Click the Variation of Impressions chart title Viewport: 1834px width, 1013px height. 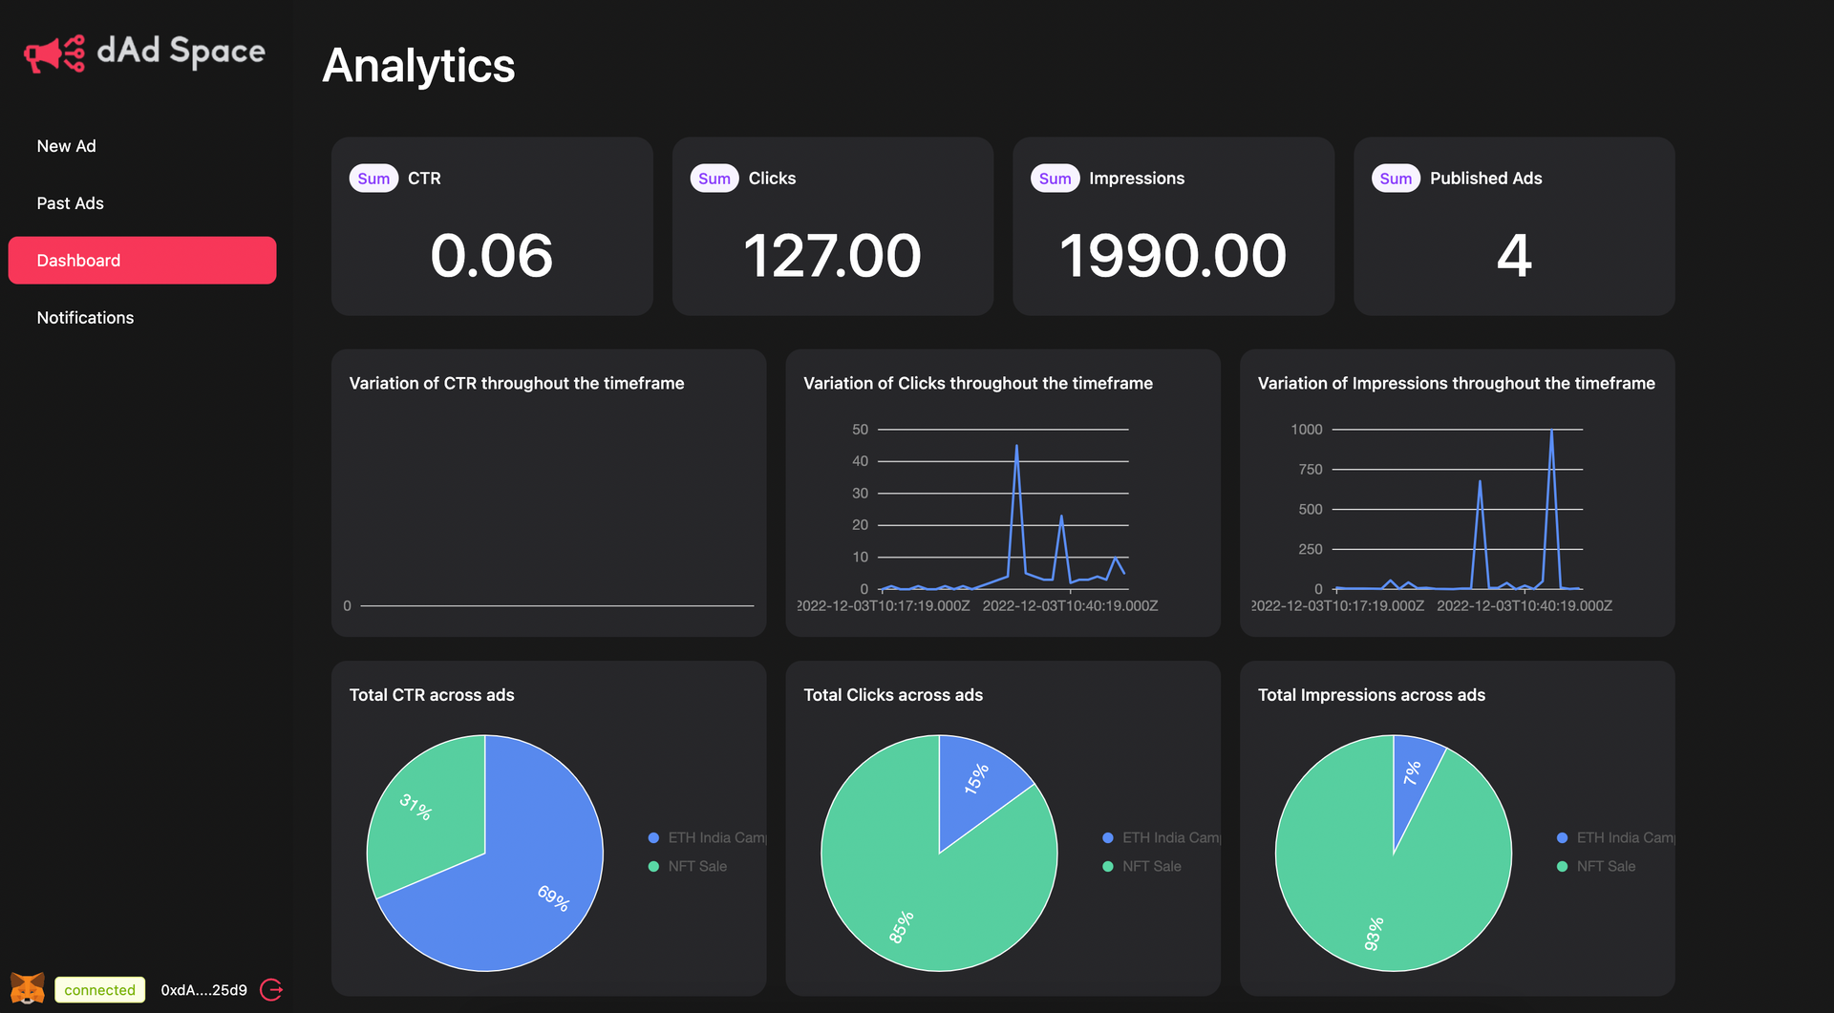[1457, 383]
